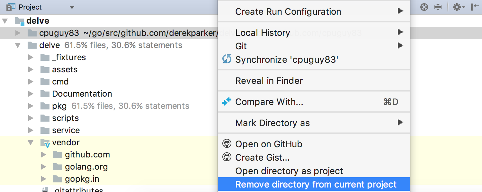Image resolution: width=482 pixels, height=192 pixels.
Task: Click the vendor folder icon with V badge
Action: pos(45,143)
